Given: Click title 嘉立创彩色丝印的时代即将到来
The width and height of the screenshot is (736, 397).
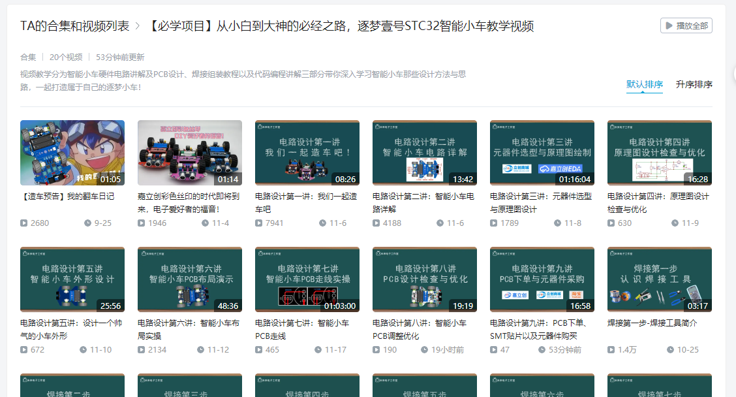Looking at the screenshot, I should (189, 202).
